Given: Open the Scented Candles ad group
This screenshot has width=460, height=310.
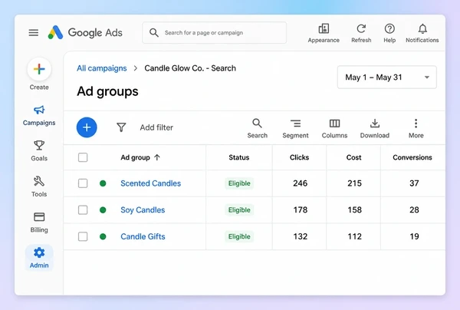Looking at the screenshot, I should tap(150, 183).
